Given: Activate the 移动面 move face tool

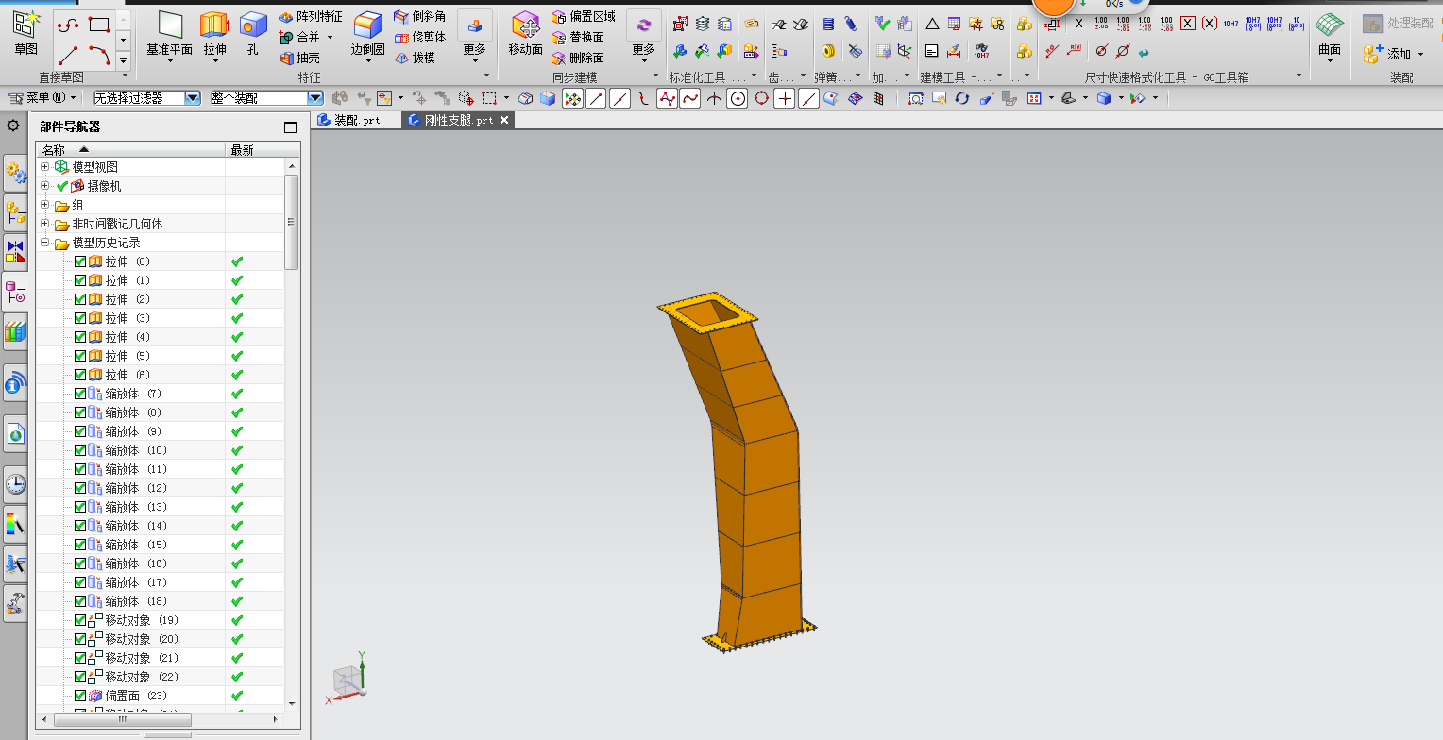Looking at the screenshot, I should pos(525,33).
